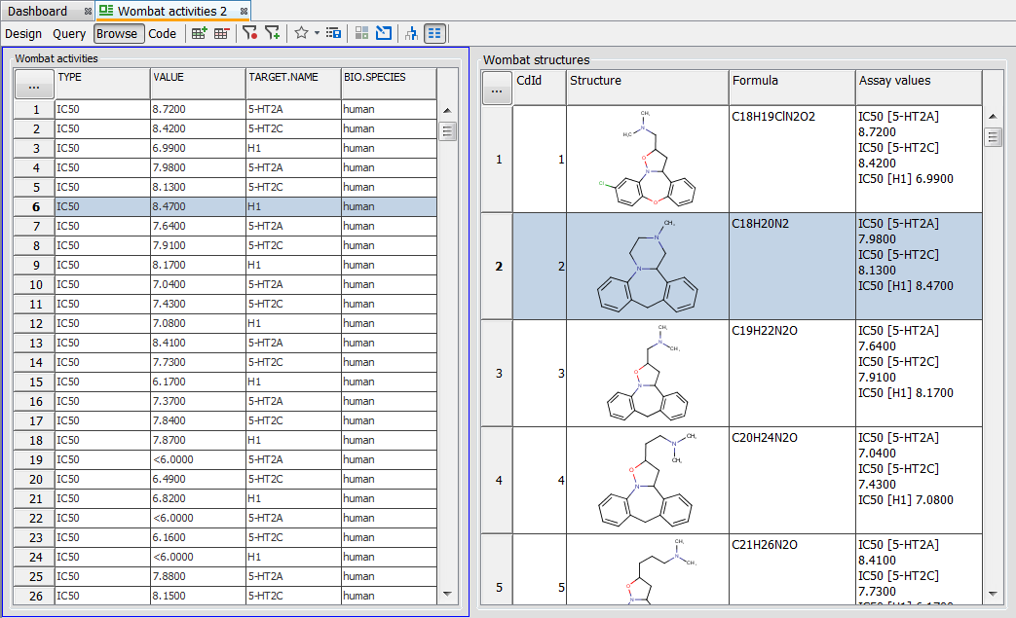Click the add filter icon with green plus
The width and height of the screenshot is (1016, 618).
click(x=272, y=33)
